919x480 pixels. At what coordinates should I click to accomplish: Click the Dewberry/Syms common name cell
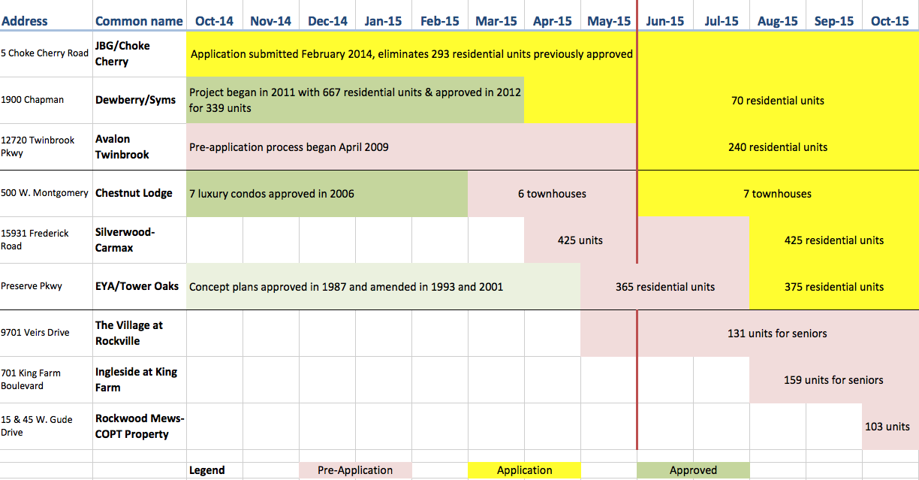click(136, 100)
